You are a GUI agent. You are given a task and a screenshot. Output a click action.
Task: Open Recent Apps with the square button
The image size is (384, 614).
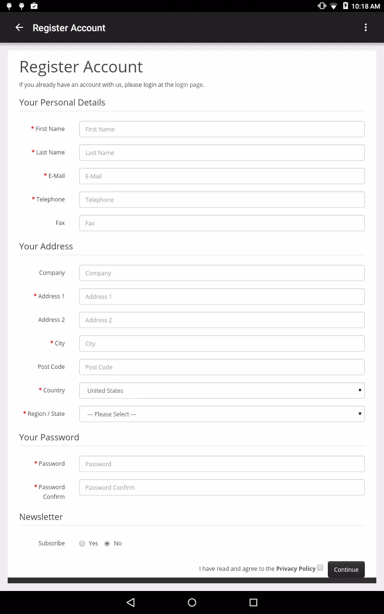[x=253, y=602]
